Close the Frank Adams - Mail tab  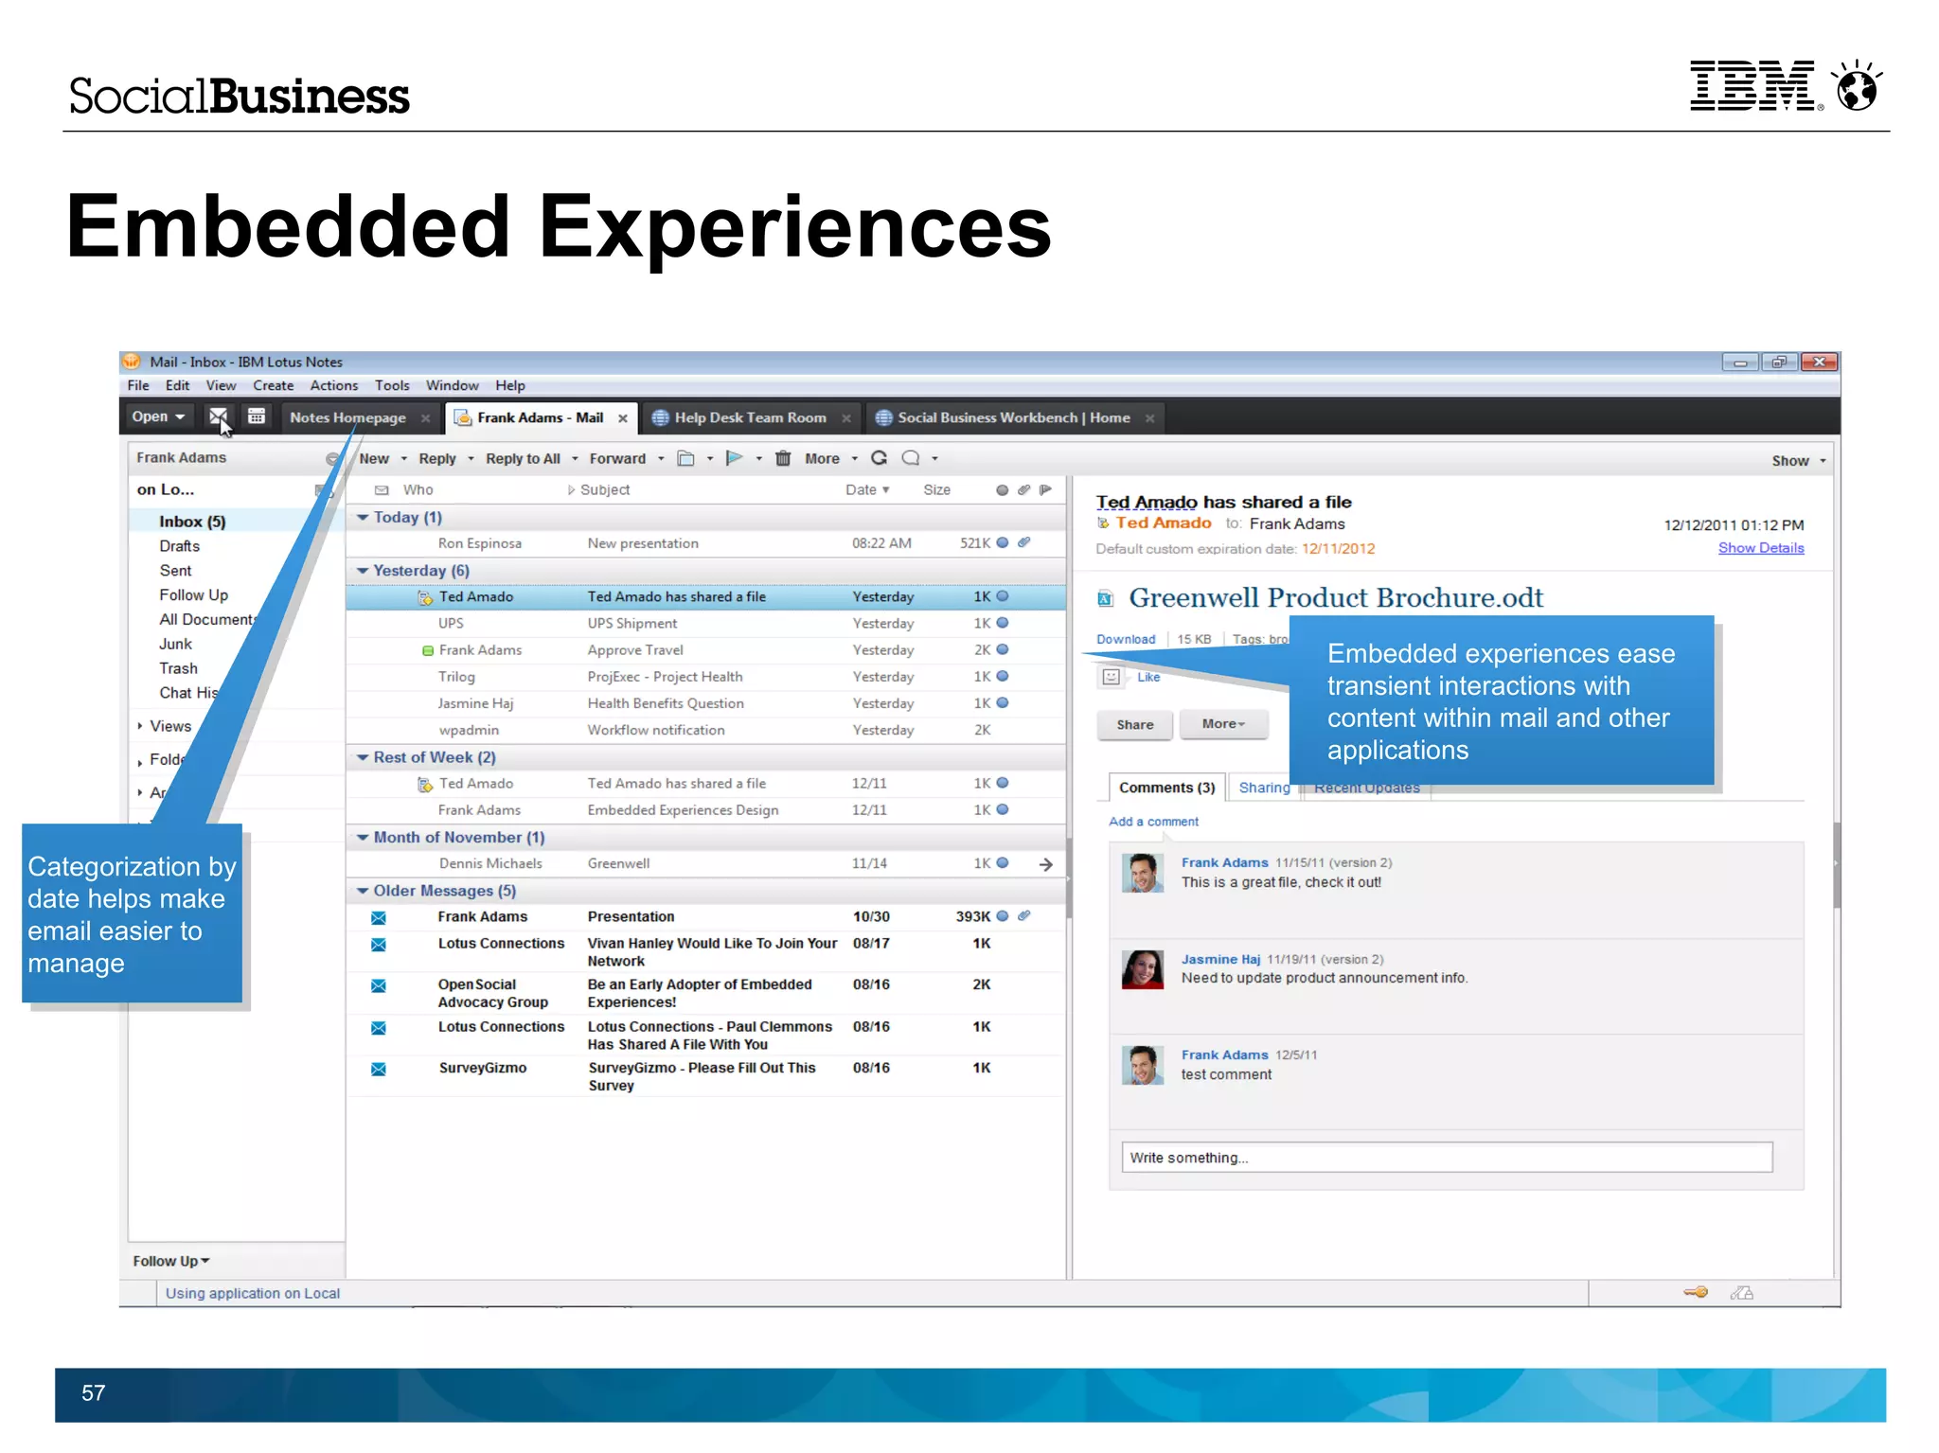(x=623, y=418)
